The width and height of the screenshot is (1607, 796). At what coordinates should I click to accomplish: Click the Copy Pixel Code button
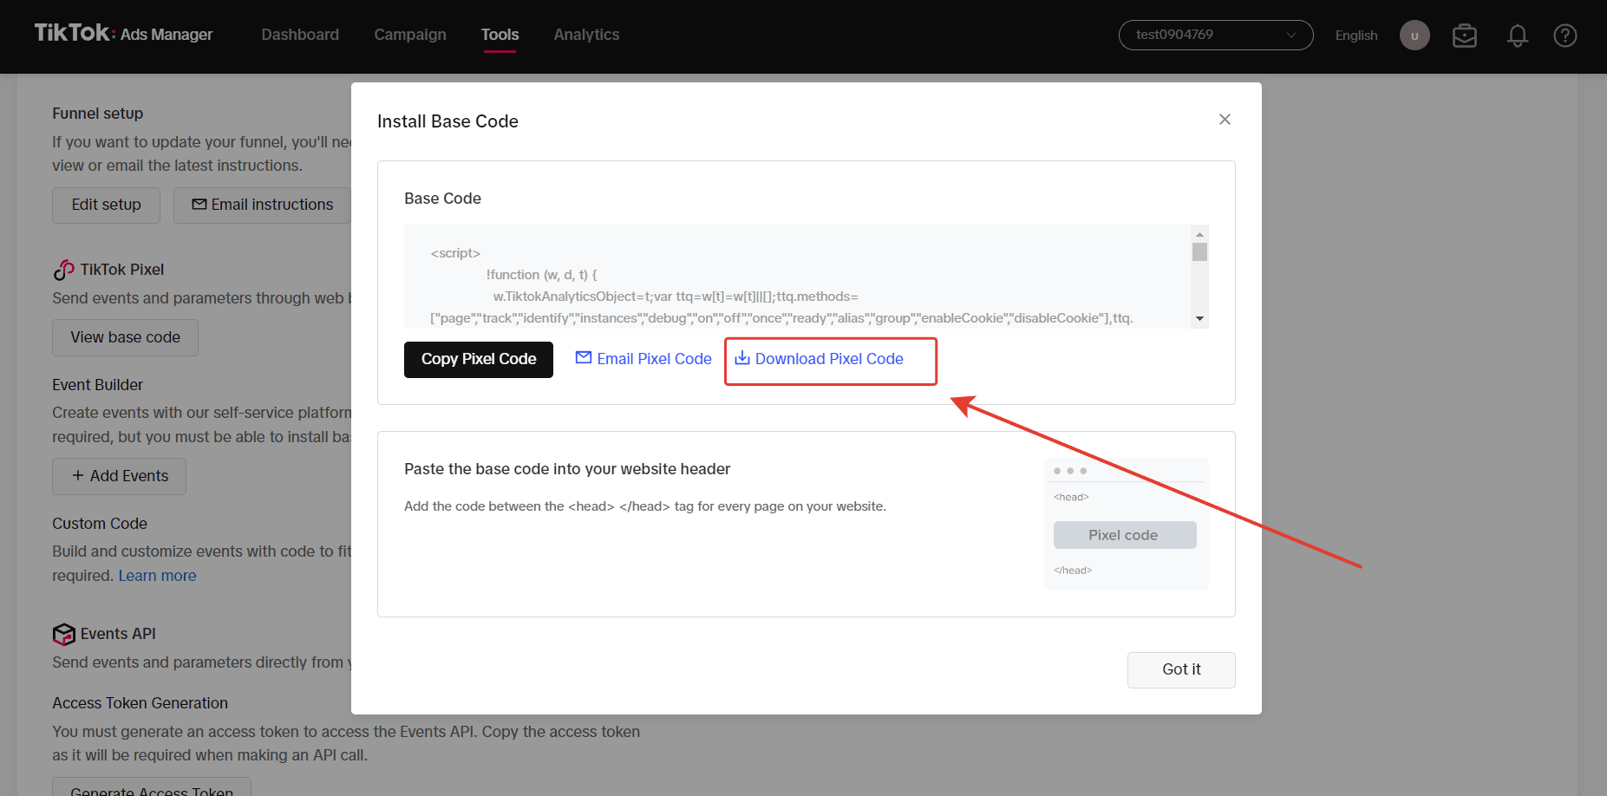coord(479,359)
